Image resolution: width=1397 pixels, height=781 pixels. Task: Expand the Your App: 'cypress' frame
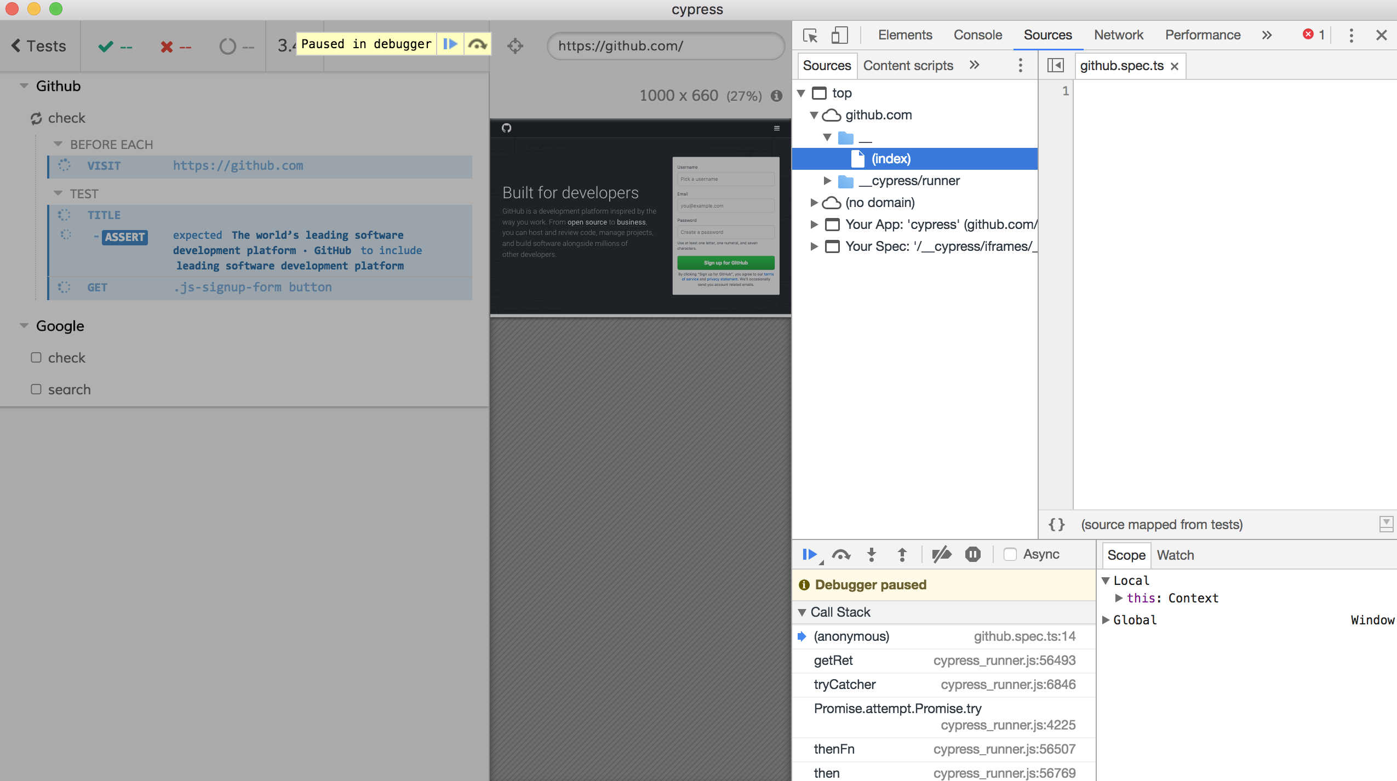pos(814,225)
